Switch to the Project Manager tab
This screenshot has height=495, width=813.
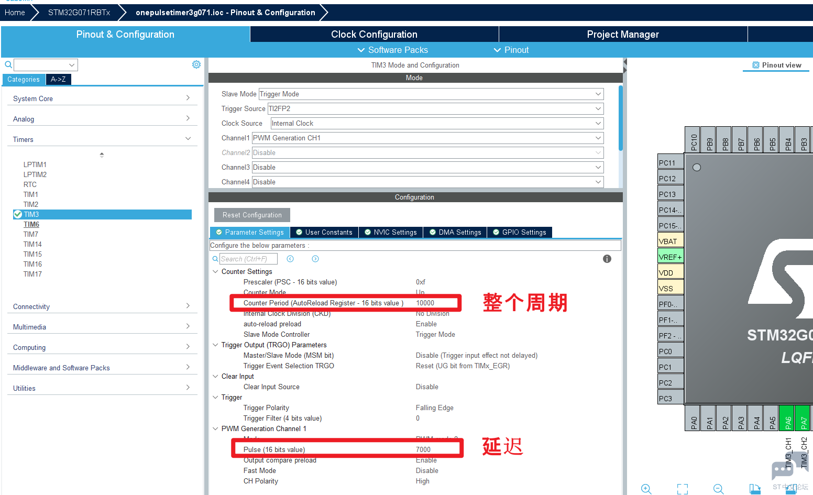tap(623, 34)
